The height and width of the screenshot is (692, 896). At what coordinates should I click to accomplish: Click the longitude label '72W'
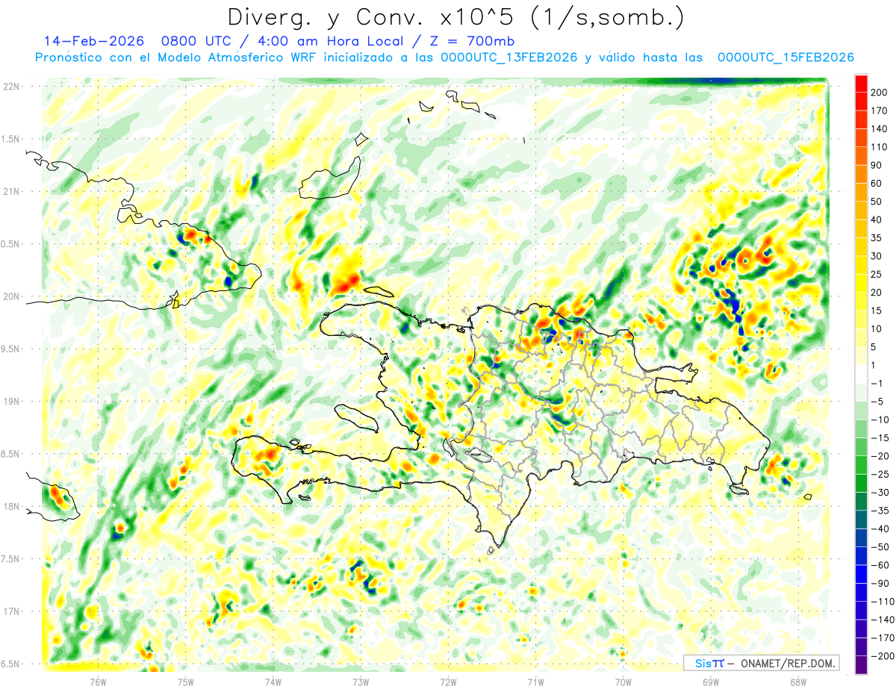448,682
